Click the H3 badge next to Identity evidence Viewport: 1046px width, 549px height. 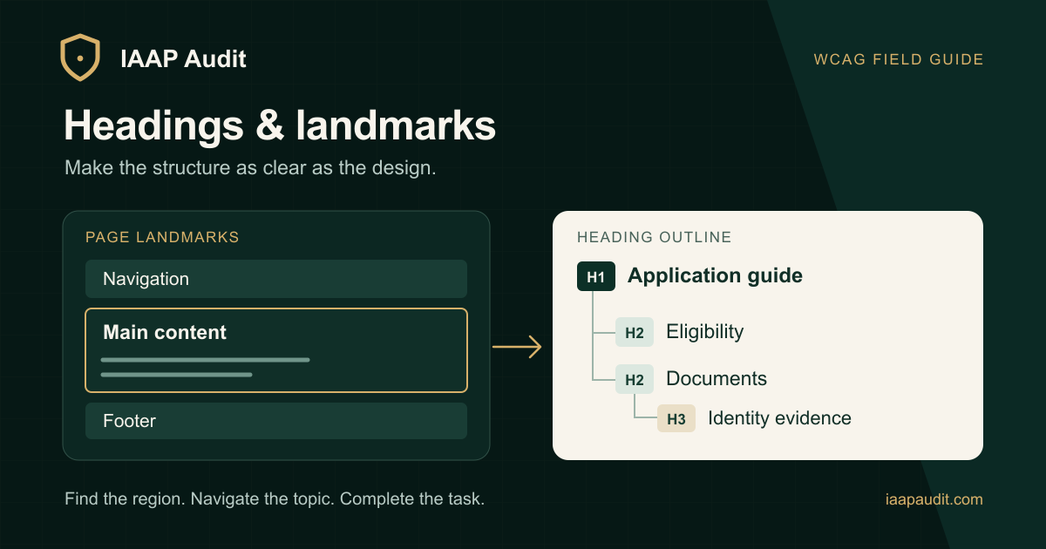pyautogui.click(x=676, y=418)
